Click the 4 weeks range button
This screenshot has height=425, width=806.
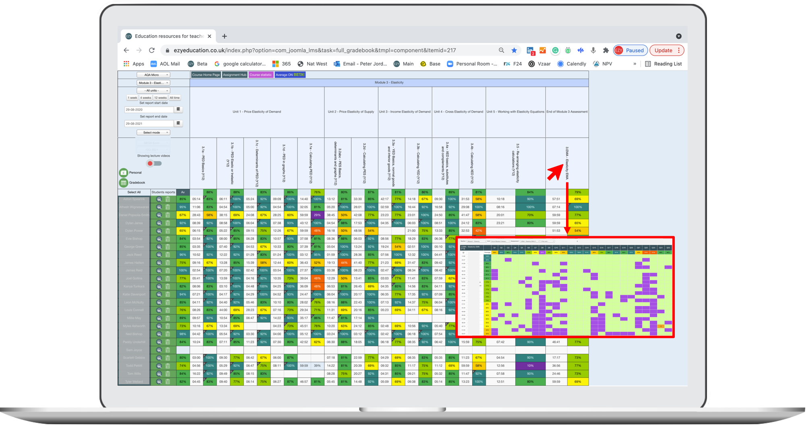[146, 98]
